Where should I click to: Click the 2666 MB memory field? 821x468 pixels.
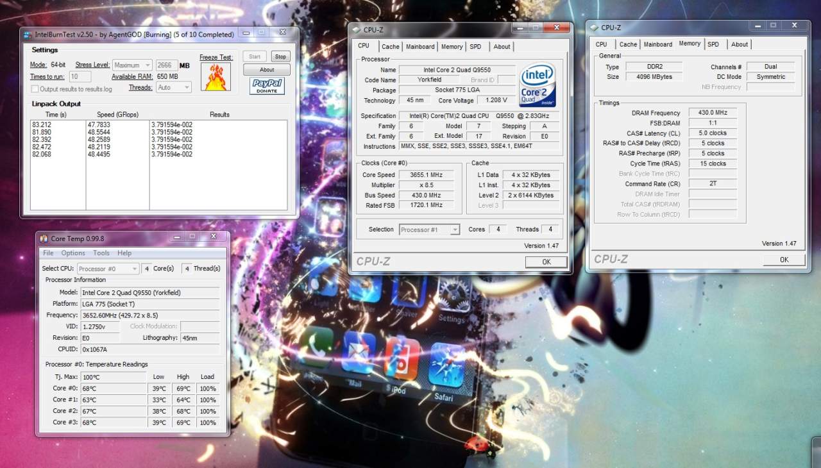167,65
